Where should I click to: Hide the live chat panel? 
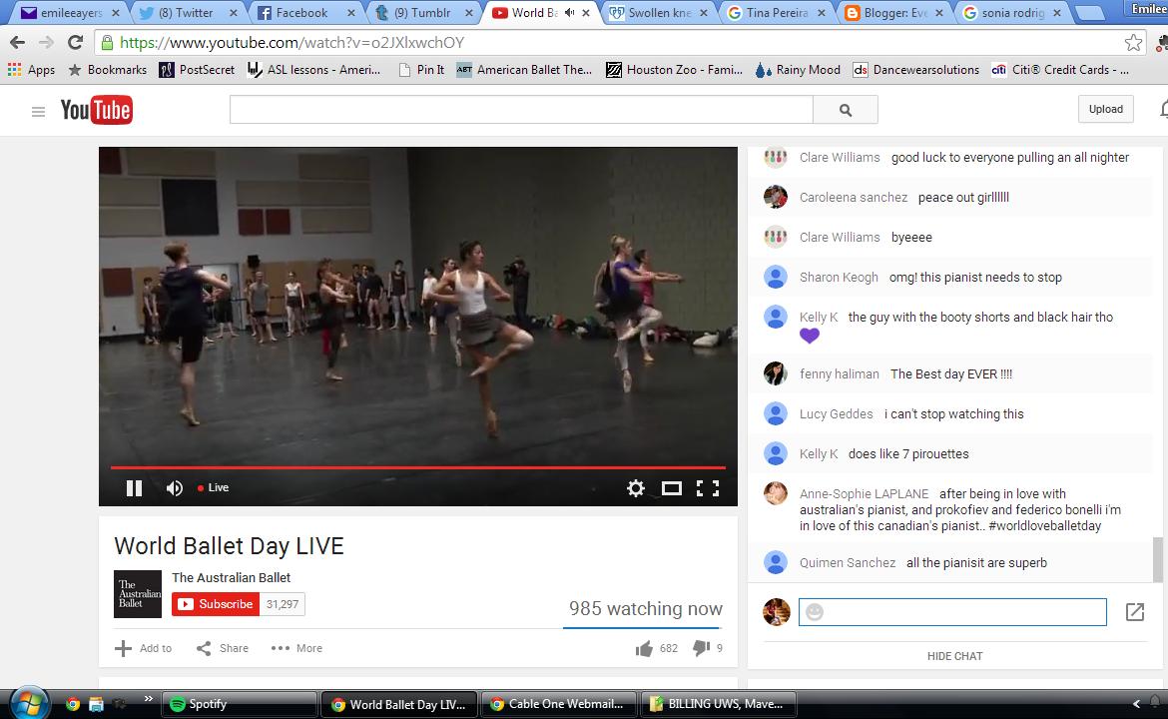click(954, 656)
